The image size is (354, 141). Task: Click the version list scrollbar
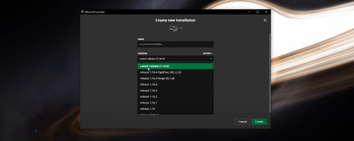(x=213, y=66)
